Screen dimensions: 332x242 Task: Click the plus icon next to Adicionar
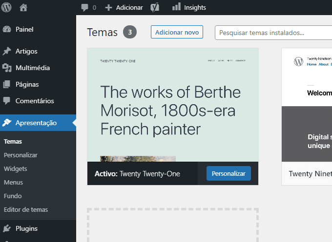point(108,8)
